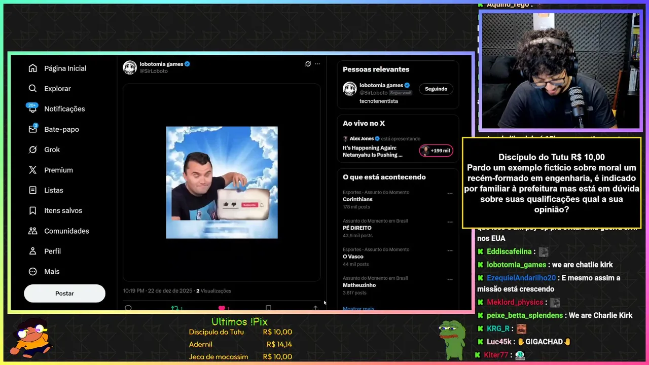
Task: Open Página Inicial in the X sidebar
Action: (x=57, y=68)
